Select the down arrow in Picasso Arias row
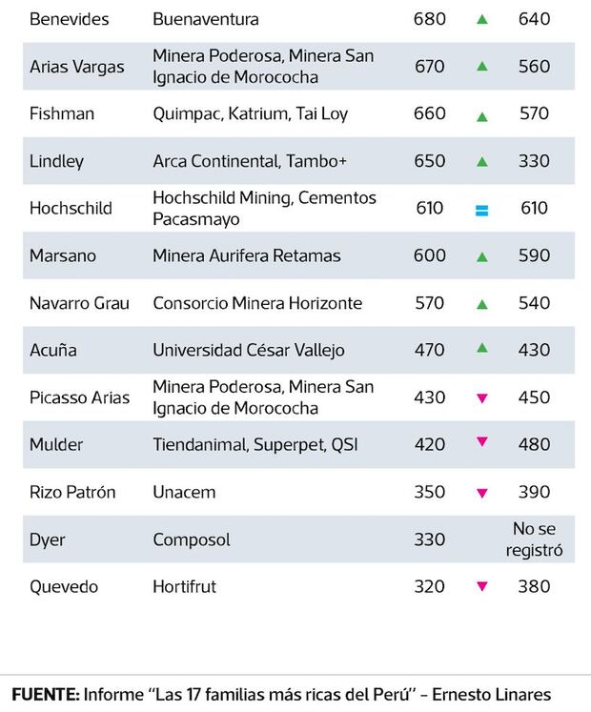This screenshot has width=591, height=712. tap(482, 398)
